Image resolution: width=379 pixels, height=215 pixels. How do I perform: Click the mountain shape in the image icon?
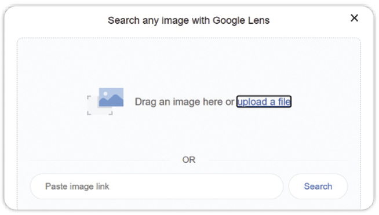[x=111, y=100]
